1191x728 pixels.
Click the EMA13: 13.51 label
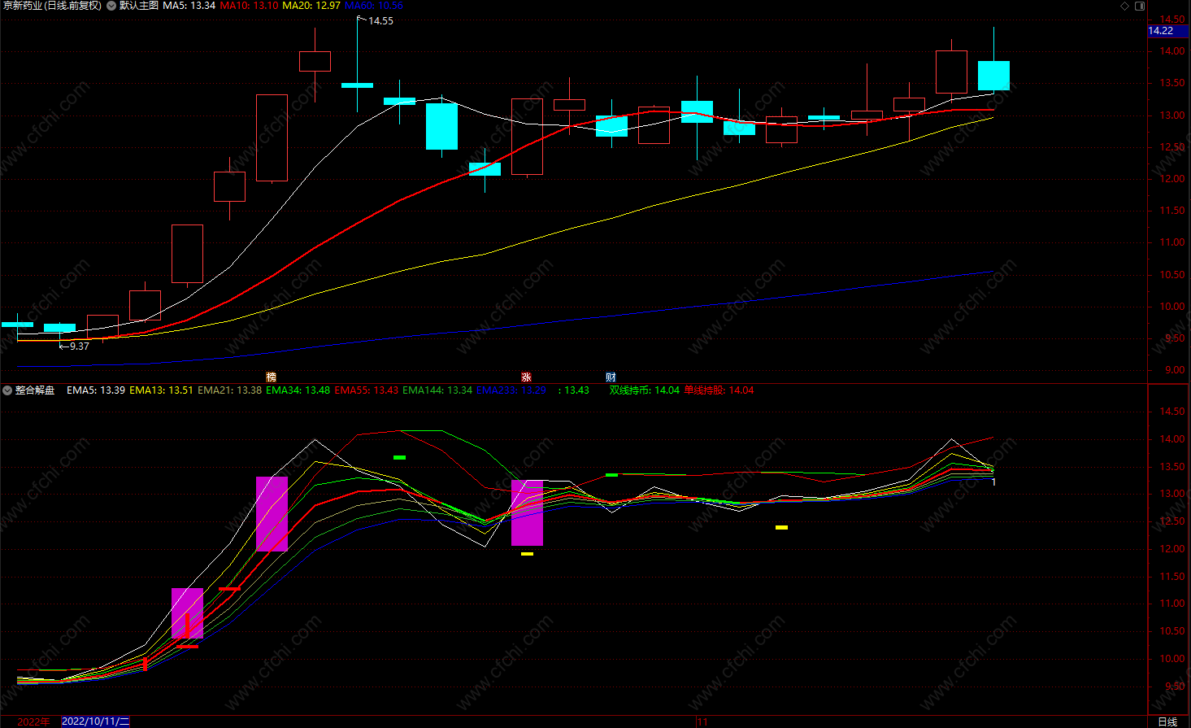pos(161,390)
